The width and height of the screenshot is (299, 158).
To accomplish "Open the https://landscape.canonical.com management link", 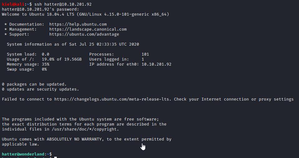I will pos(88,29).
